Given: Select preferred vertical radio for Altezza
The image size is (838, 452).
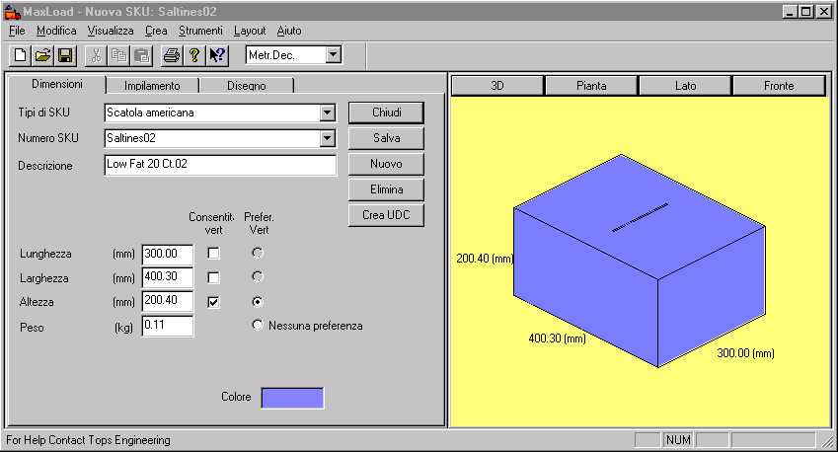Looking at the screenshot, I should (258, 302).
